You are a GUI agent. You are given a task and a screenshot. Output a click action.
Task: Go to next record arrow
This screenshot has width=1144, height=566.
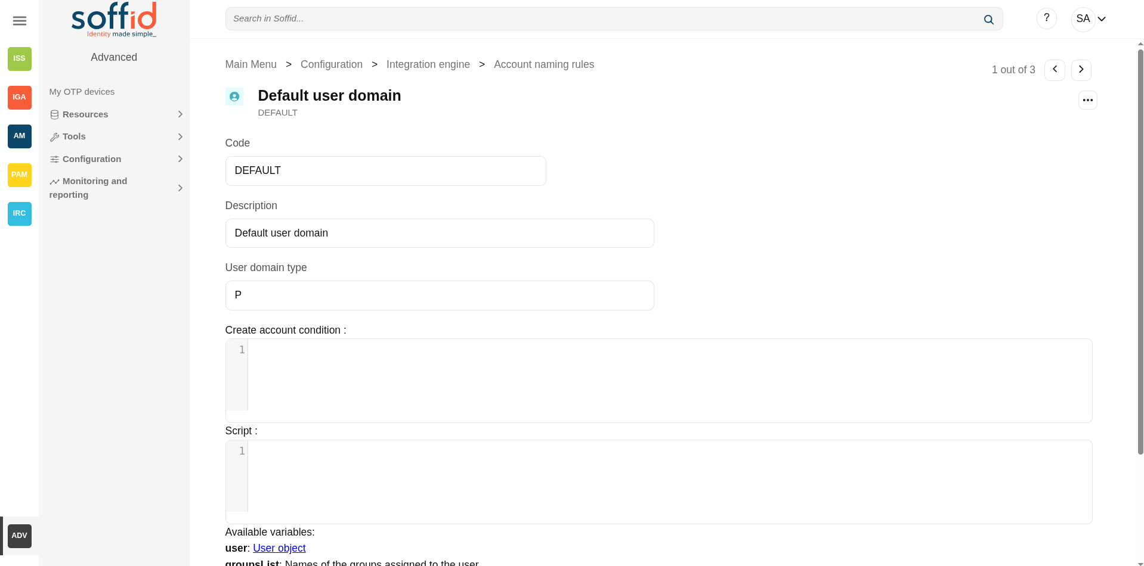(1081, 70)
